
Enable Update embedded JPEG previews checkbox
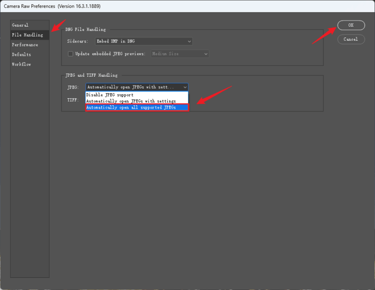(71, 54)
